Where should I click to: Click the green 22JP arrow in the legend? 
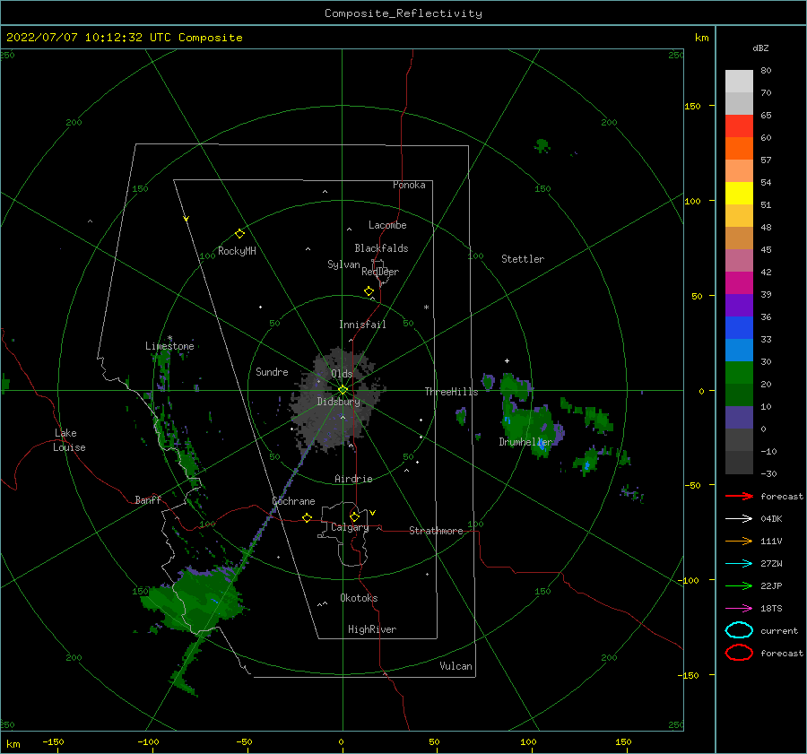point(739,585)
